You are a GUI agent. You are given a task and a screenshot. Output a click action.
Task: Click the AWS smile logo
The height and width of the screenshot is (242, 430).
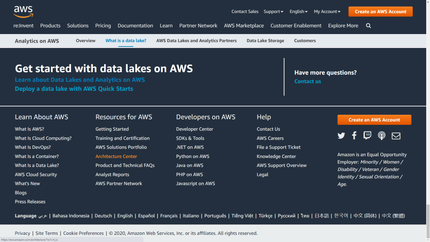coord(22,11)
